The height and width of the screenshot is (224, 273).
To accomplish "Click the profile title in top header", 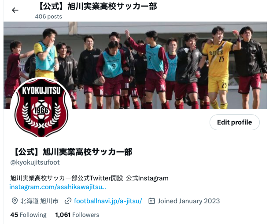I will pyautogui.click(x=96, y=6).
